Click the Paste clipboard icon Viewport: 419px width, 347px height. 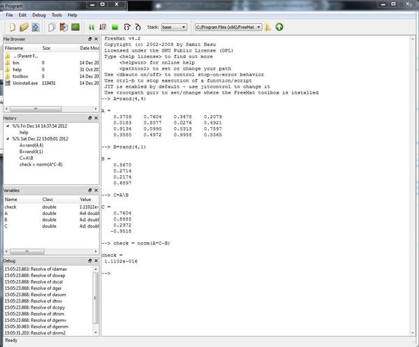click(64, 27)
